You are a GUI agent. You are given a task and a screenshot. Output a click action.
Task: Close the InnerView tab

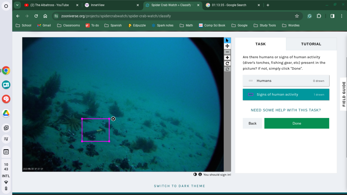138,5
